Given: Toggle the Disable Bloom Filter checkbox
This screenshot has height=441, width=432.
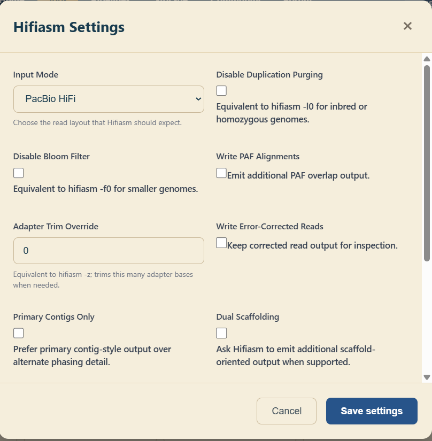Looking at the screenshot, I should (19, 173).
